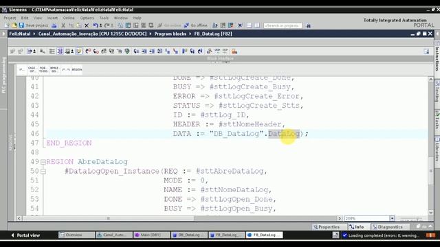Click the Upload from device icon
This screenshot has height=247, width=440.
(136, 25)
